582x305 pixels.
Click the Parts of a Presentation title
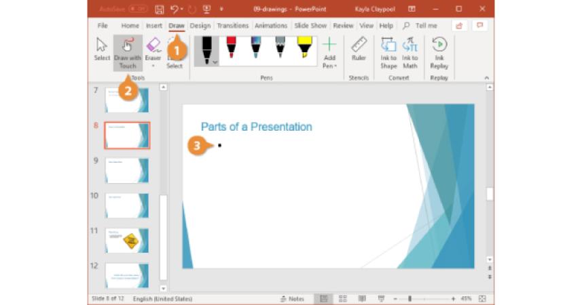coord(256,127)
